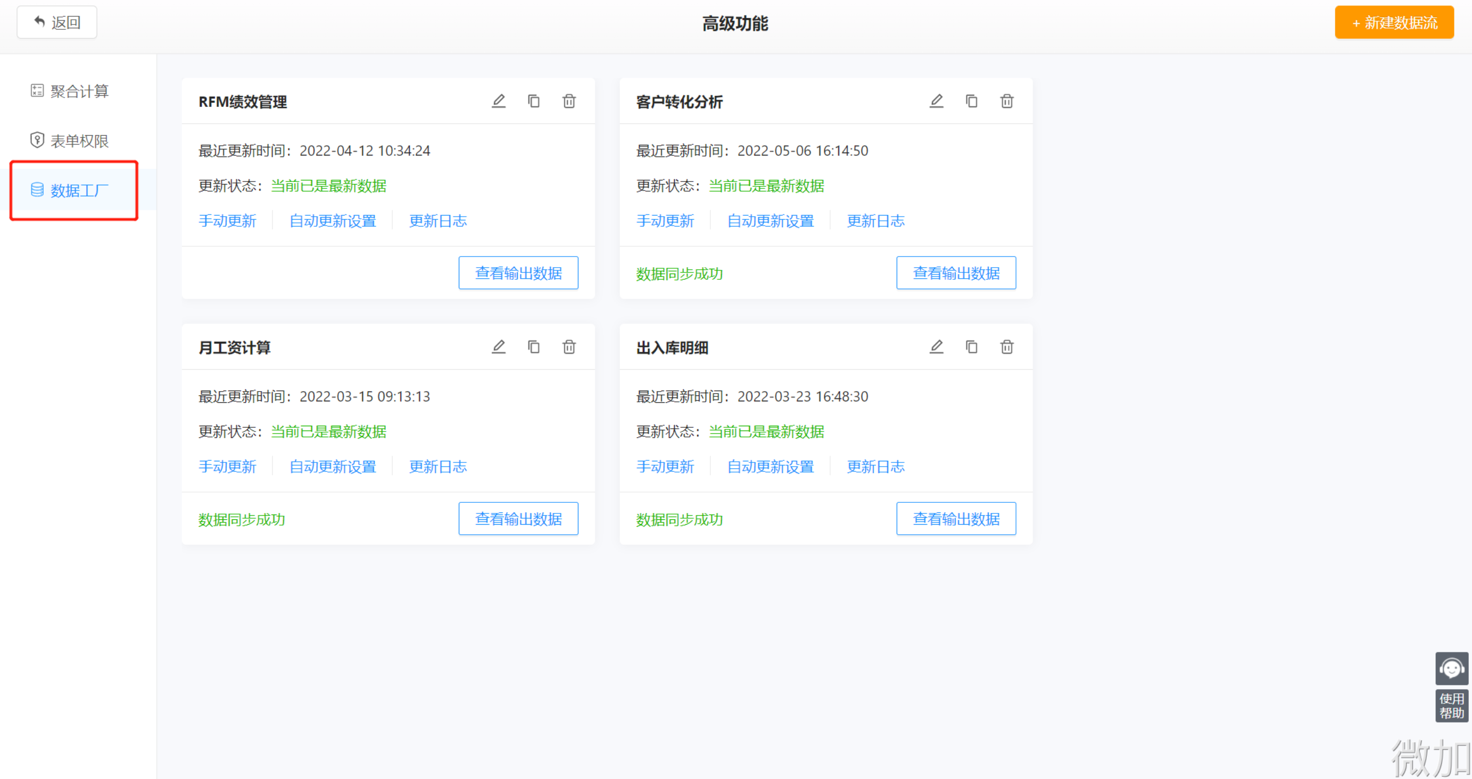Delete the 出入库明细 data flow

tap(1006, 347)
